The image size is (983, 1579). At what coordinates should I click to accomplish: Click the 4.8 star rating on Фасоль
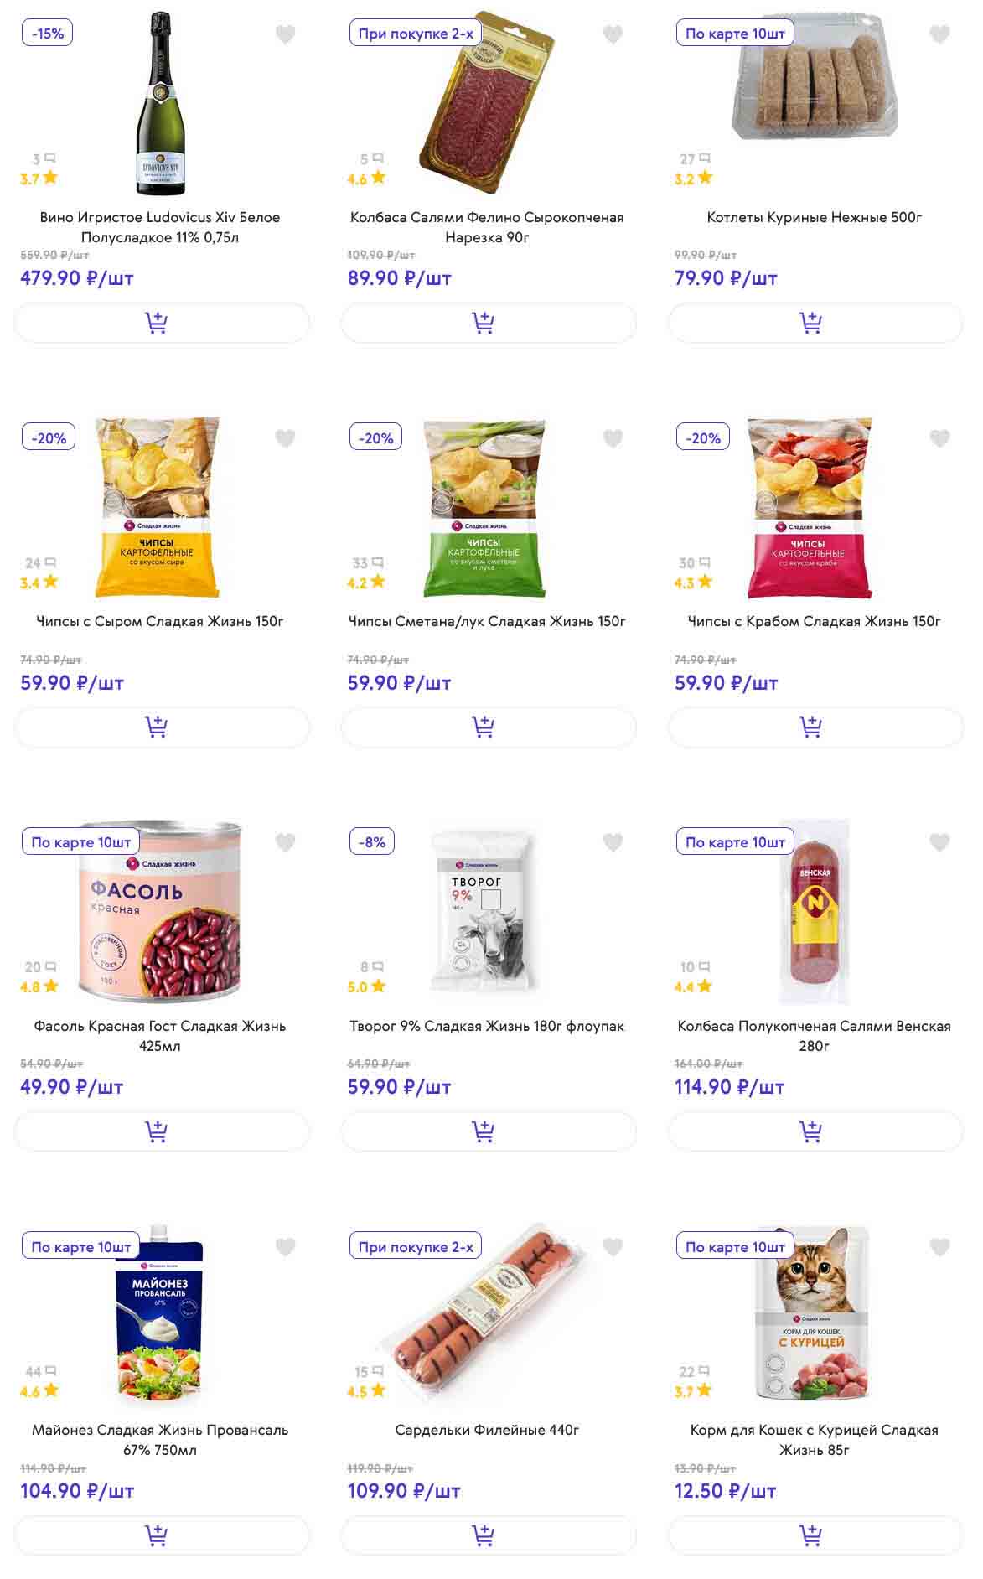[x=39, y=986]
